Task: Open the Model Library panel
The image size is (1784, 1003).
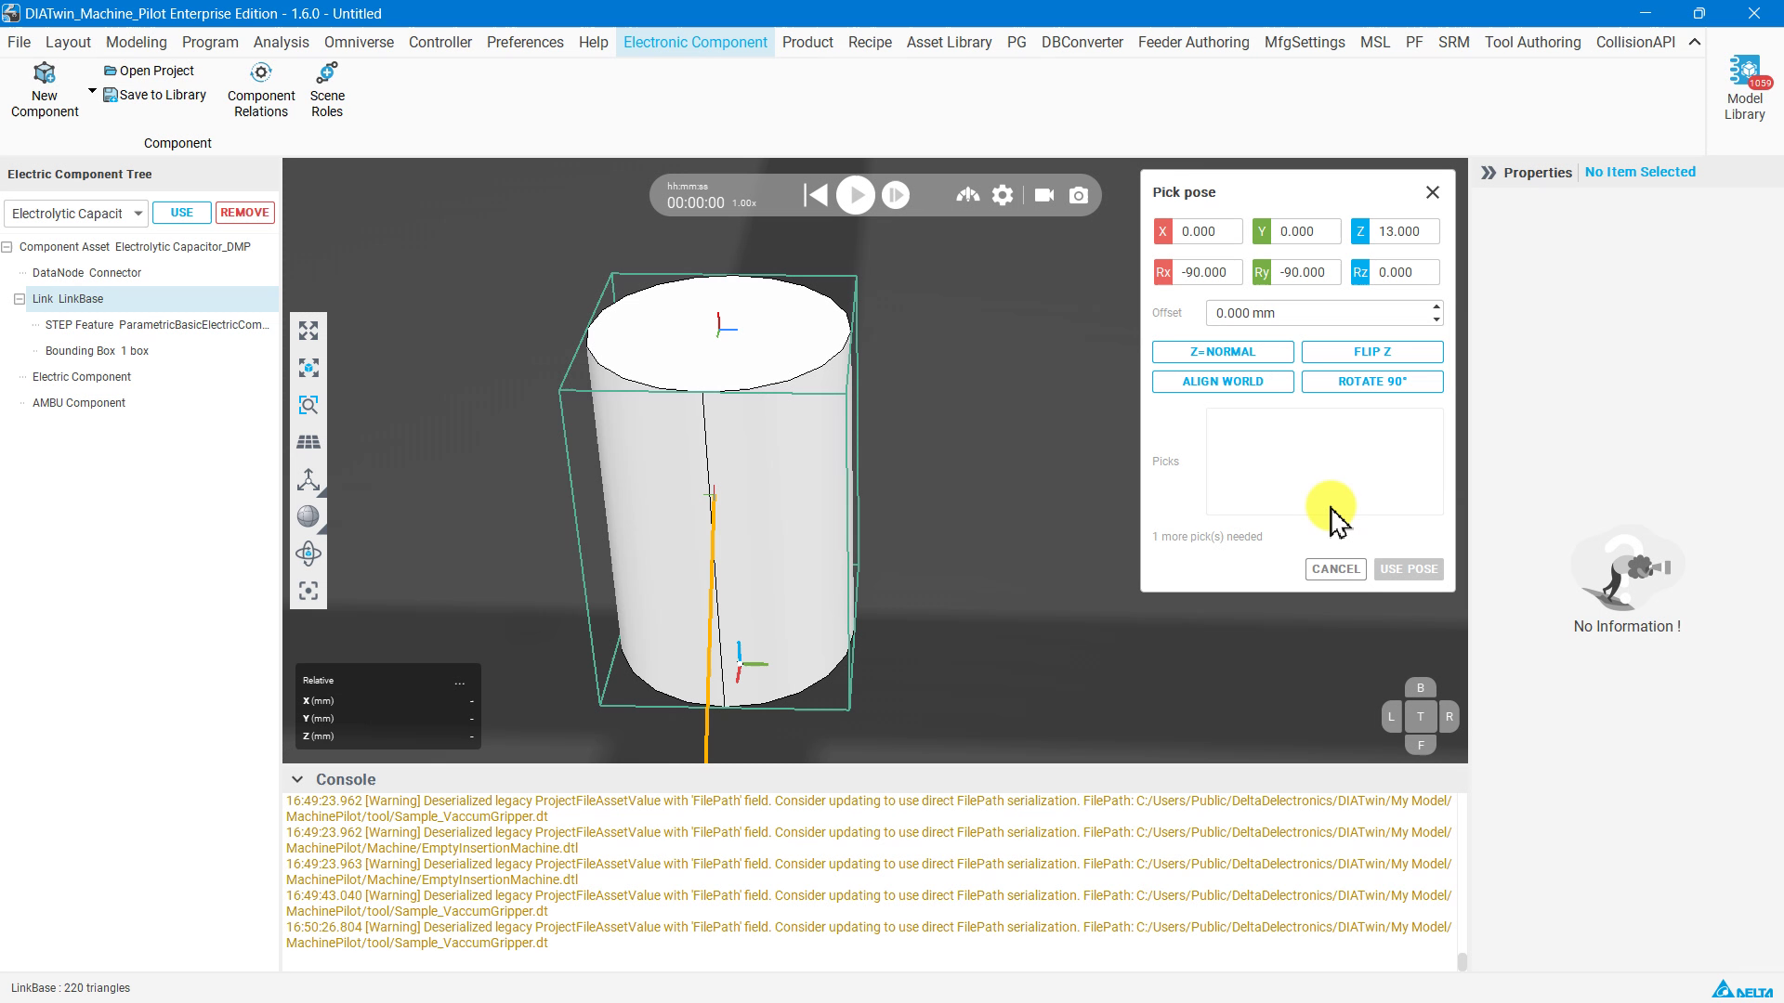Action: point(1744,88)
